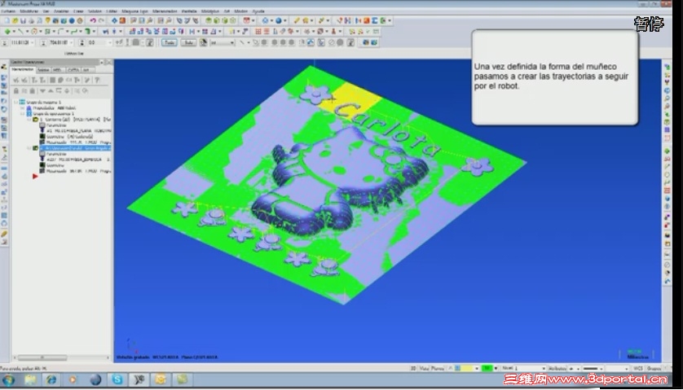Start the create point tool (green diamond)
Viewport: 683px width, 390px height.
pos(7,31)
